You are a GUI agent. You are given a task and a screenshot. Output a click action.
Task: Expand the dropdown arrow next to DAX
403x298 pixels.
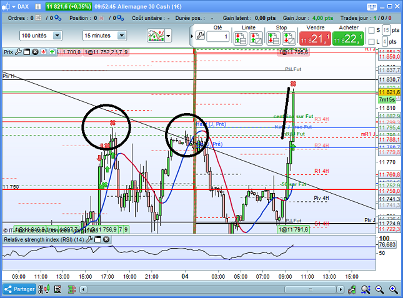(14, 7)
